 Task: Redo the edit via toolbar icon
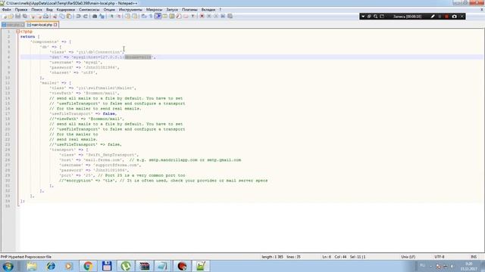pos(86,16)
